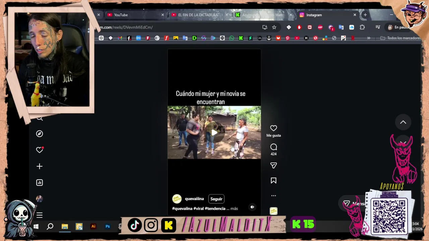Bookmark this page with the star icon
This screenshot has width=429, height=241.
click(x=274, y=27)
